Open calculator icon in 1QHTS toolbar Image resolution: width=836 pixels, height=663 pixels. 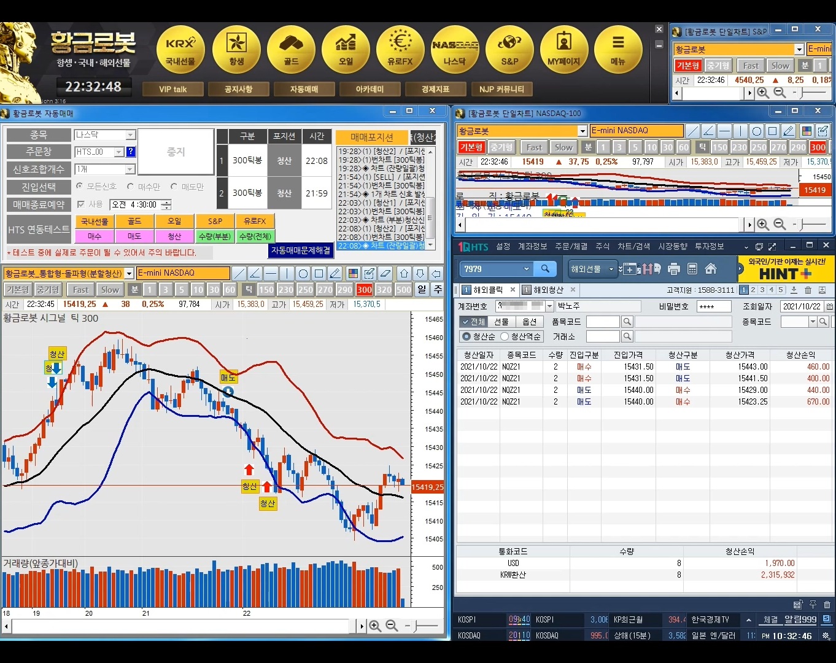pyautogui.click(x=692, y=269)
